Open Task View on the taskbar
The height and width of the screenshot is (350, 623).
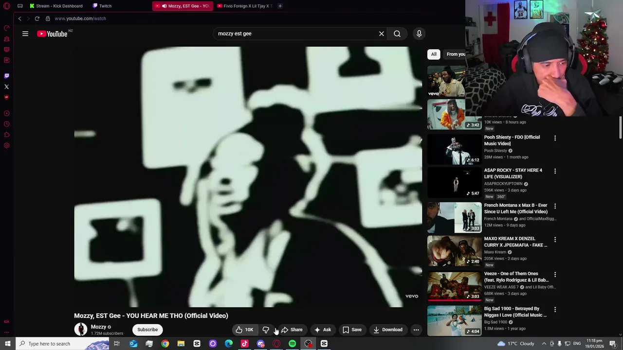point(117,344)
